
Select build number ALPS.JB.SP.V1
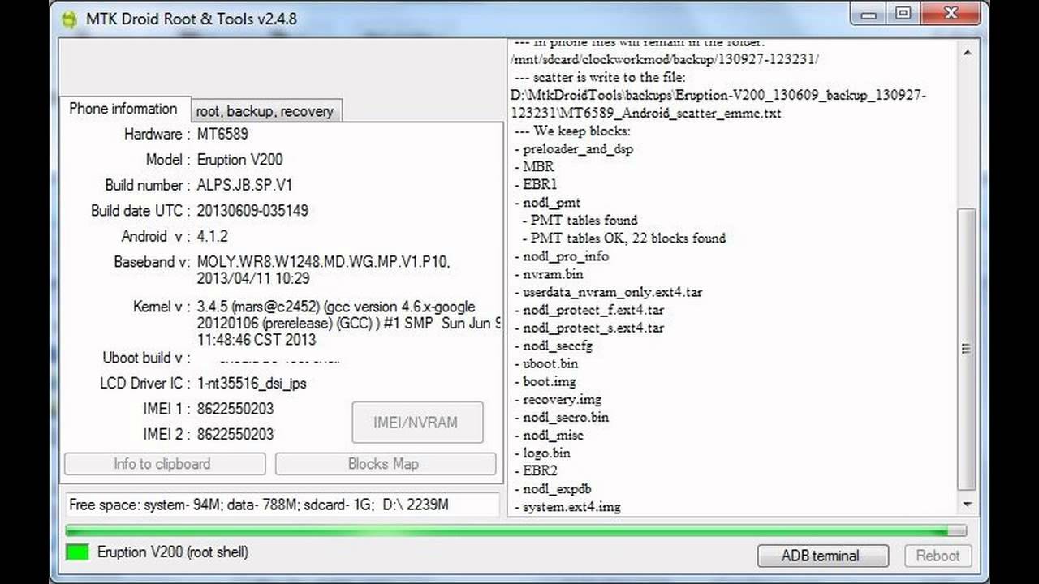coord(244,185)
